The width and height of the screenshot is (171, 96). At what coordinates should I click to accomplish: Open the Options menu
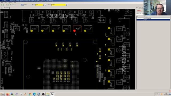10,3
